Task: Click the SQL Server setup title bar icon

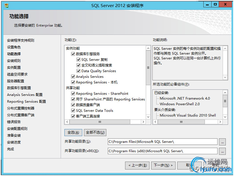Action: [6, 6]
